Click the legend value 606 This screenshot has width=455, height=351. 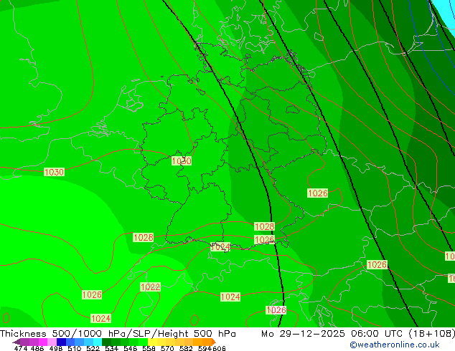(x=219, y=348)
